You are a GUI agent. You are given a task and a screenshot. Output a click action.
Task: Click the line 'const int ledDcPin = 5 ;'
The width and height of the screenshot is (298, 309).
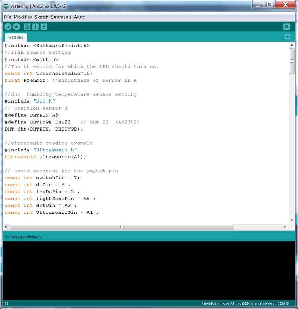(x=42, y=191)
